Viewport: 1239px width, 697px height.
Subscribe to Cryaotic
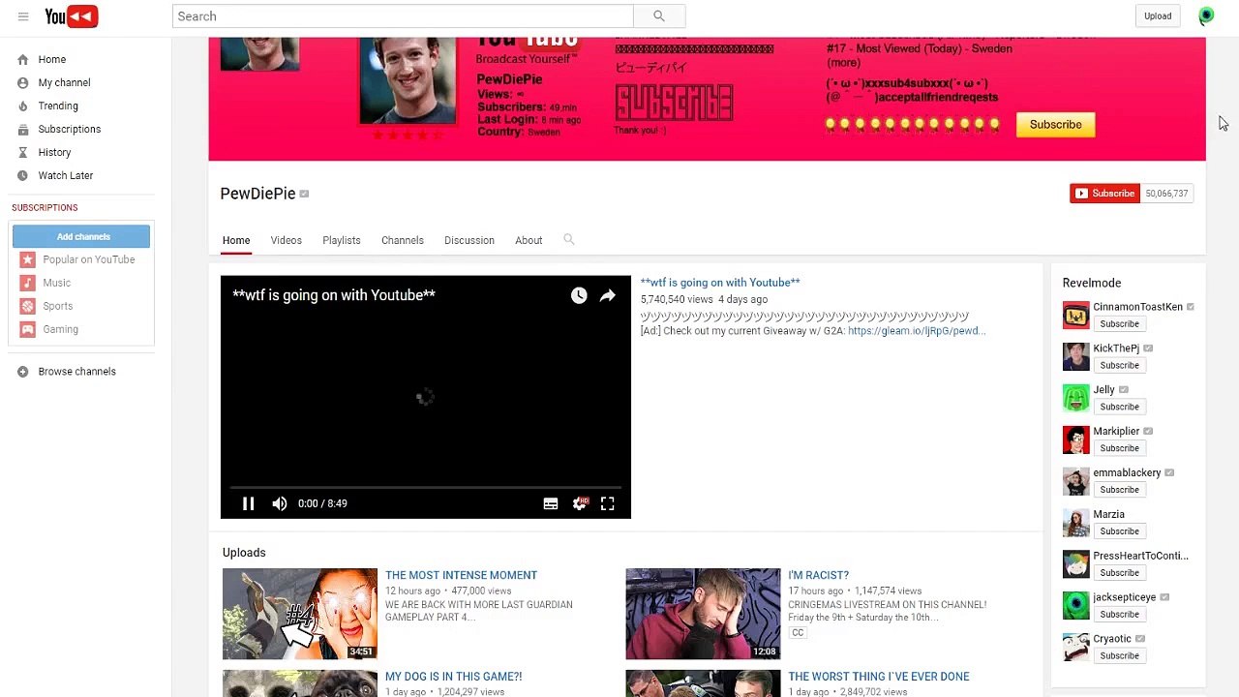[1119, 655]
